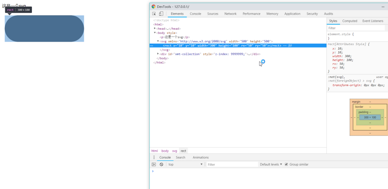Expand the xmt-collection div node
388x189 pixels.
point(158,54)
